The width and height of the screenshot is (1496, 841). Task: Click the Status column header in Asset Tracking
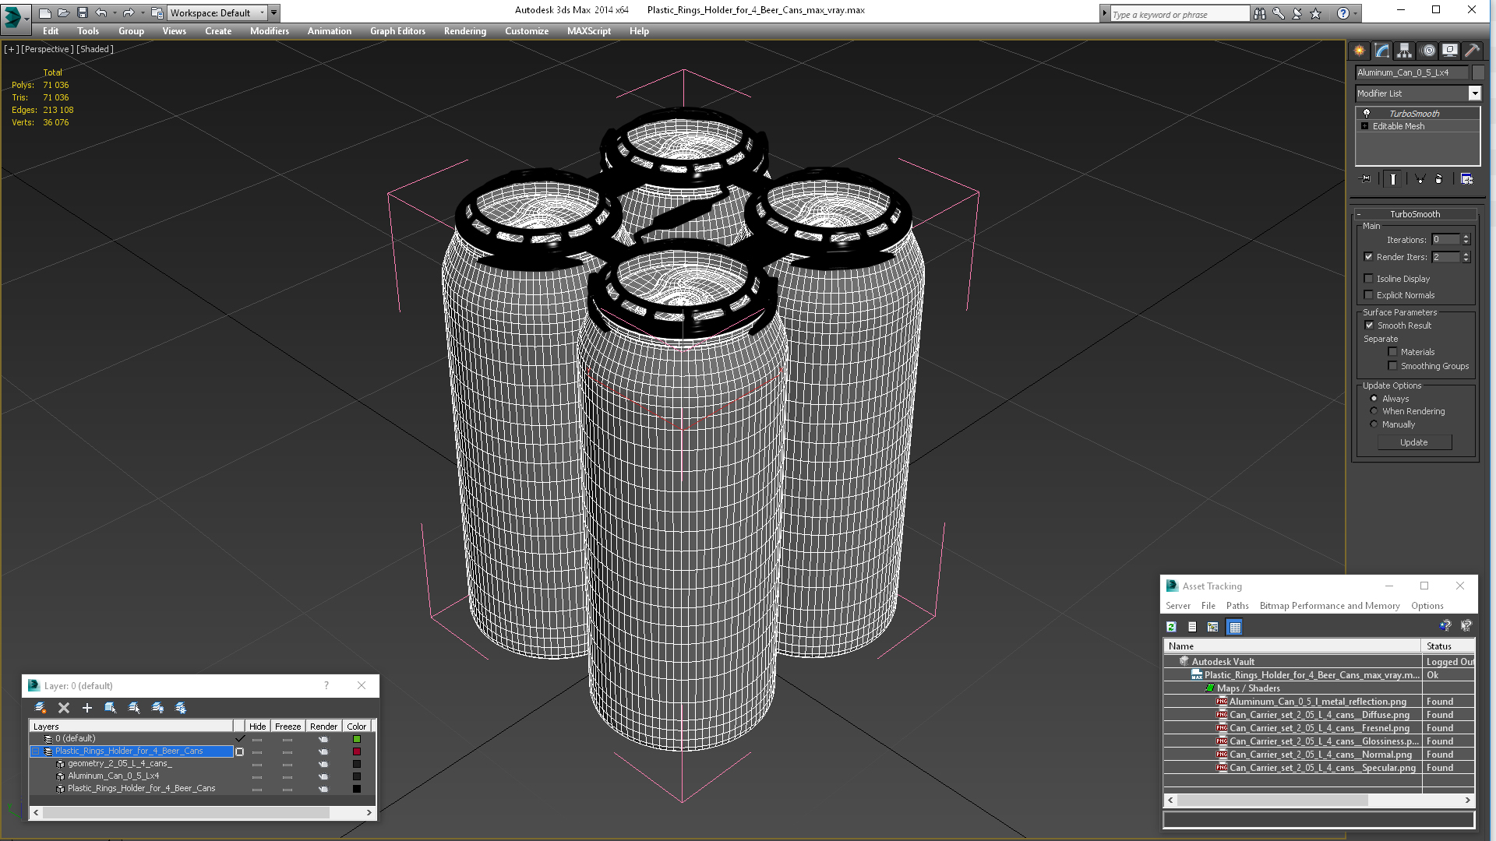pos(1448,646)
